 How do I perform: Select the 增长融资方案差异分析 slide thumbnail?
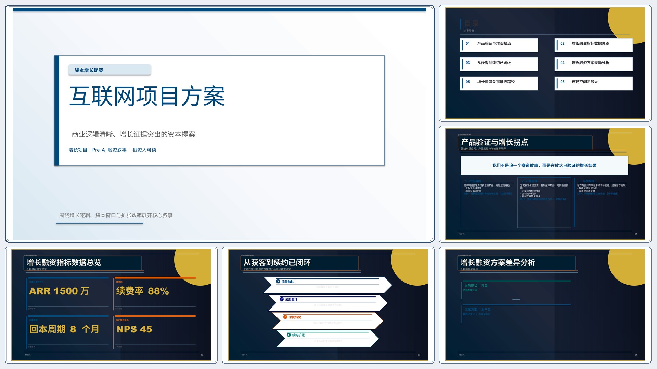(x=545, y=305)
